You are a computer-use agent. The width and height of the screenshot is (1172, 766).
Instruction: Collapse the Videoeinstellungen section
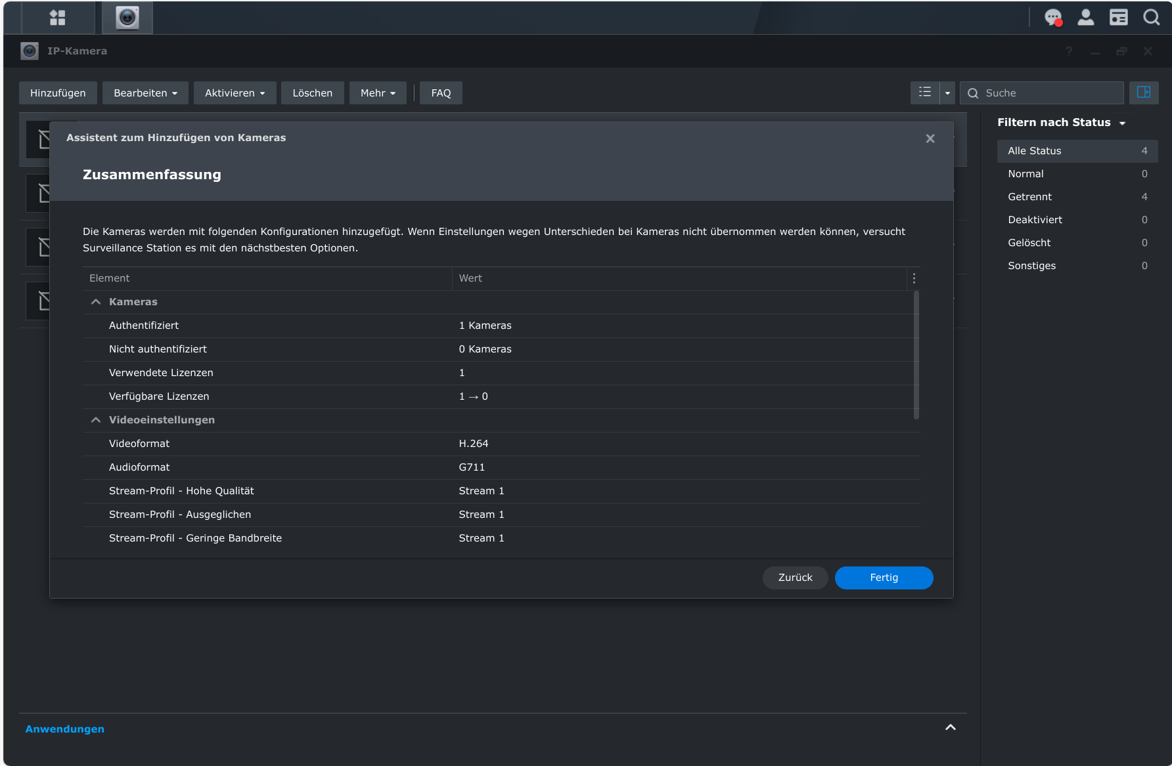[96, 420]
